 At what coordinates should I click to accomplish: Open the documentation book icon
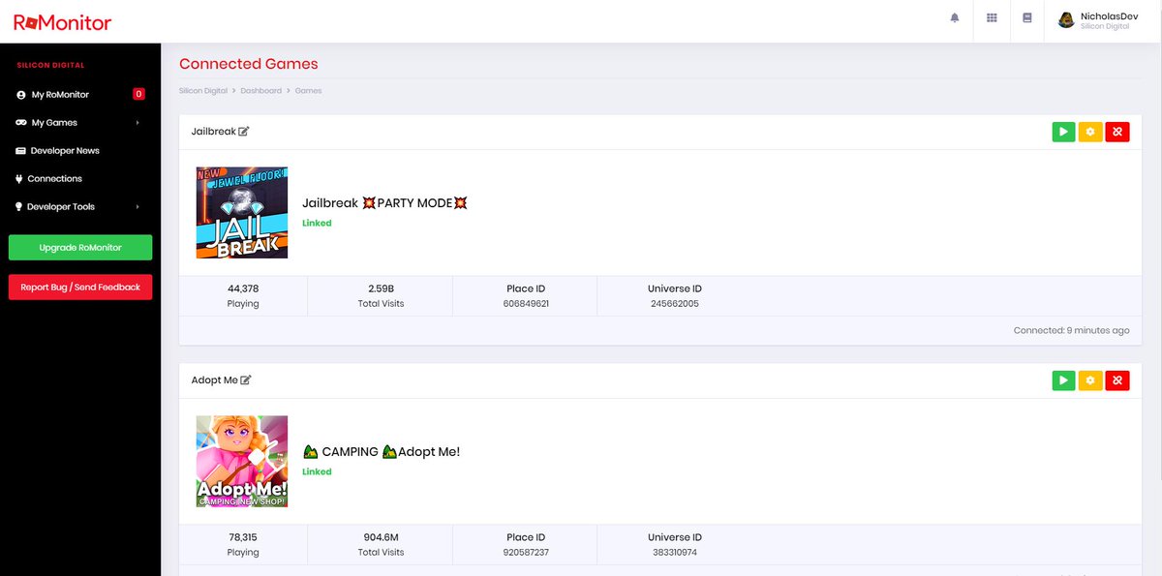click(x=1027, y=17)
